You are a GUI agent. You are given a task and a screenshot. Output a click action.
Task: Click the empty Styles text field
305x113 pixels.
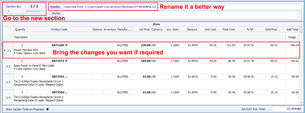180,15
